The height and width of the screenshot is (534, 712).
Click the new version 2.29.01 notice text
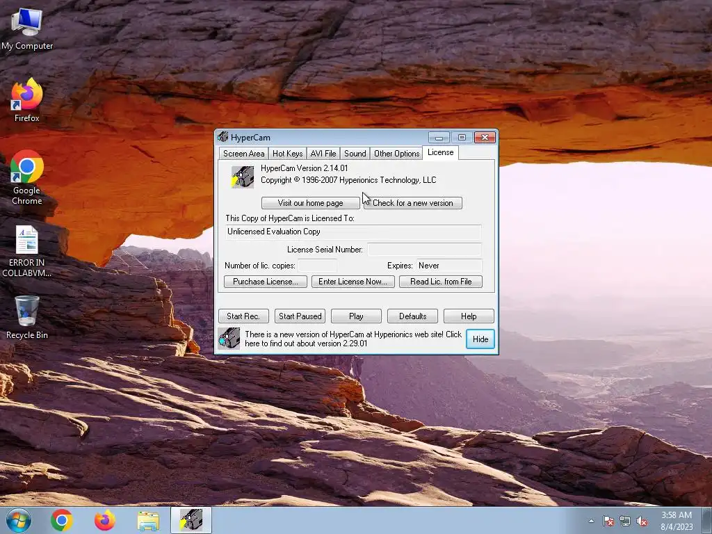353,339
